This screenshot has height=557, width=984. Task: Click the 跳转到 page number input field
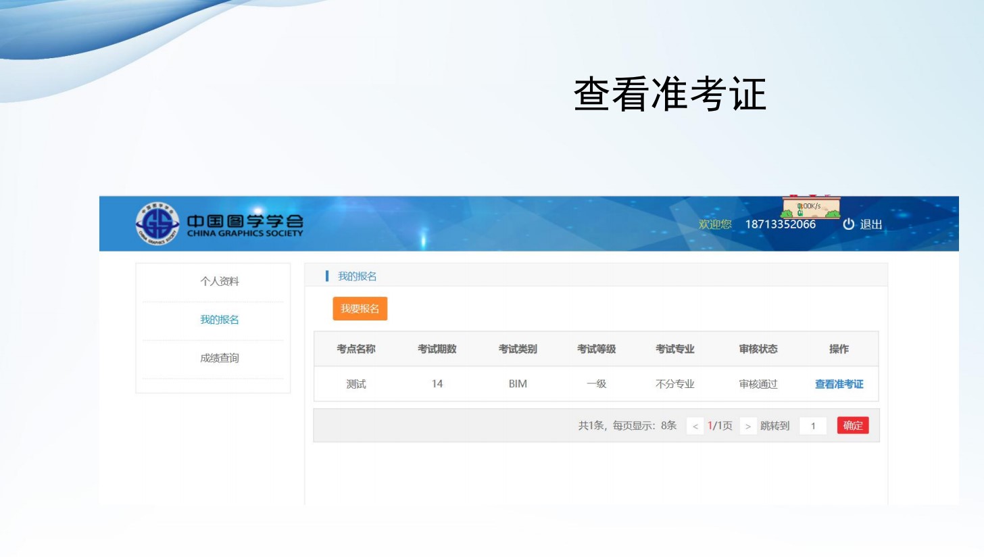coord(813,426)
